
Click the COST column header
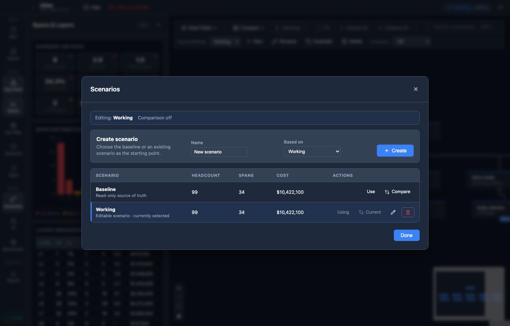283,175
